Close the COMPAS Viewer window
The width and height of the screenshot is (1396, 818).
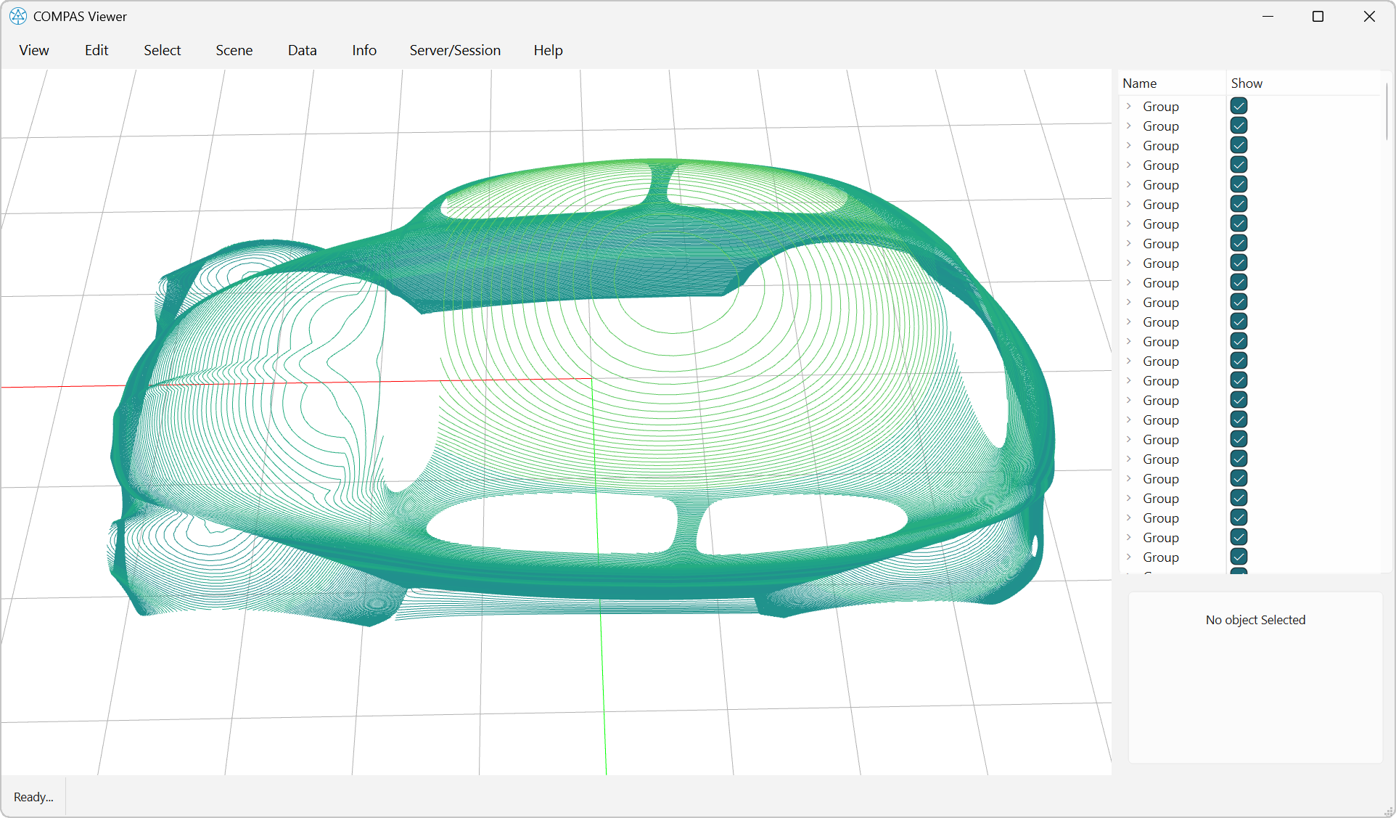tap(1368, 16)
